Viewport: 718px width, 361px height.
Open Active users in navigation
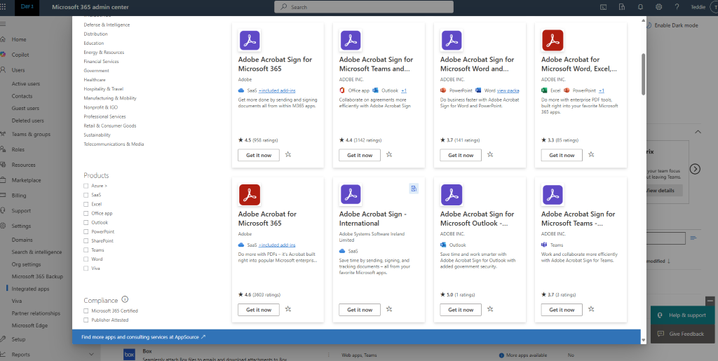click(x=26, y=83)
